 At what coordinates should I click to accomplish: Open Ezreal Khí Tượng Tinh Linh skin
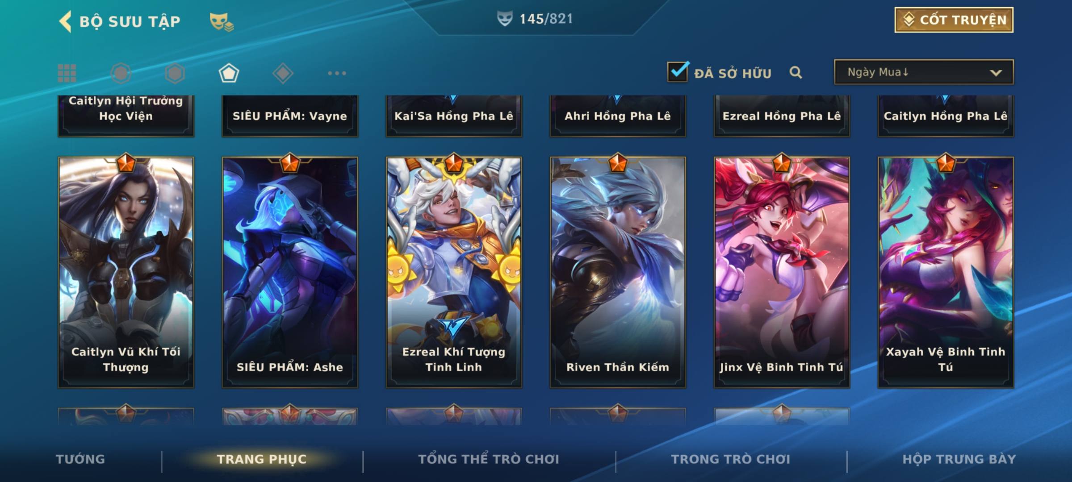click(x=454, y=272)
